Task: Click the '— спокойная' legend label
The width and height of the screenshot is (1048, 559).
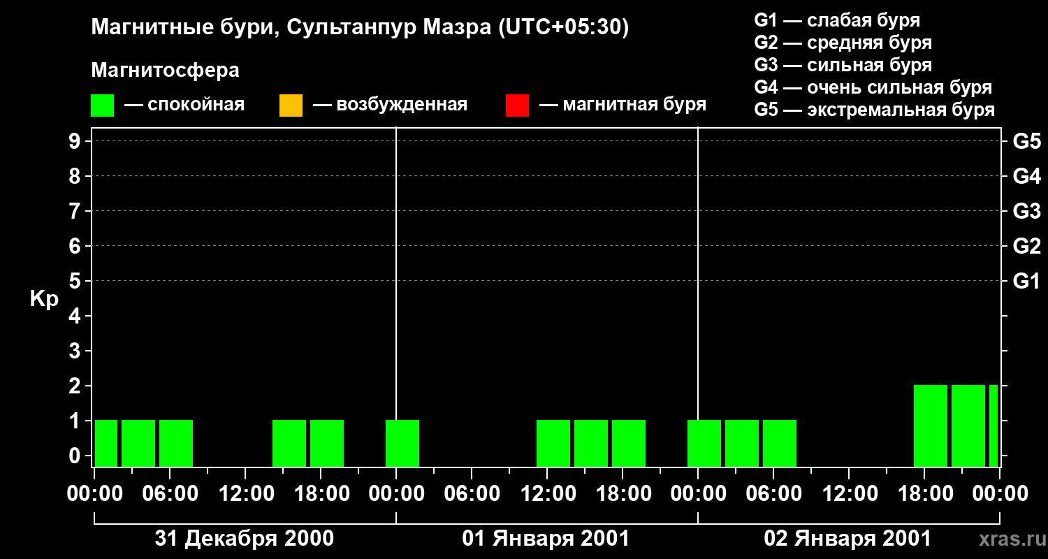Action: click(x=184, y=105)
